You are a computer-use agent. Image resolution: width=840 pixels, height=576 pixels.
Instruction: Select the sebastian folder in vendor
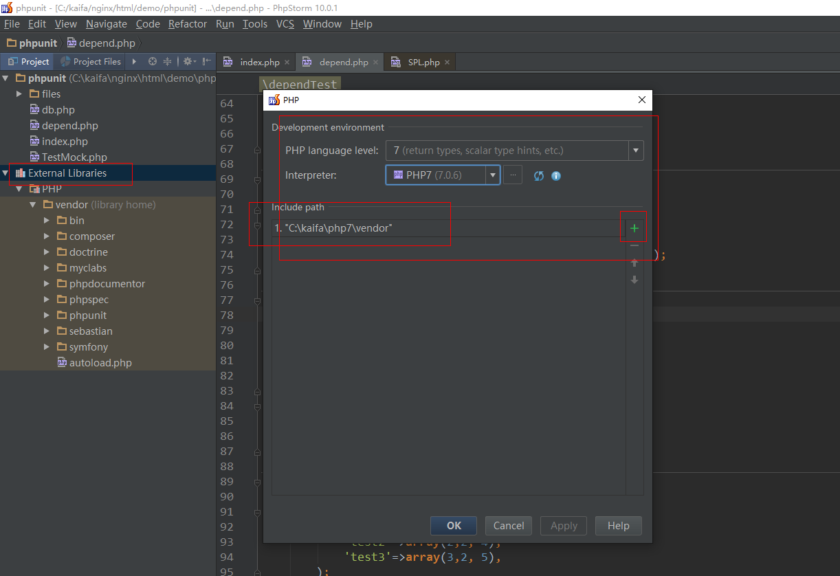point(91,331)
